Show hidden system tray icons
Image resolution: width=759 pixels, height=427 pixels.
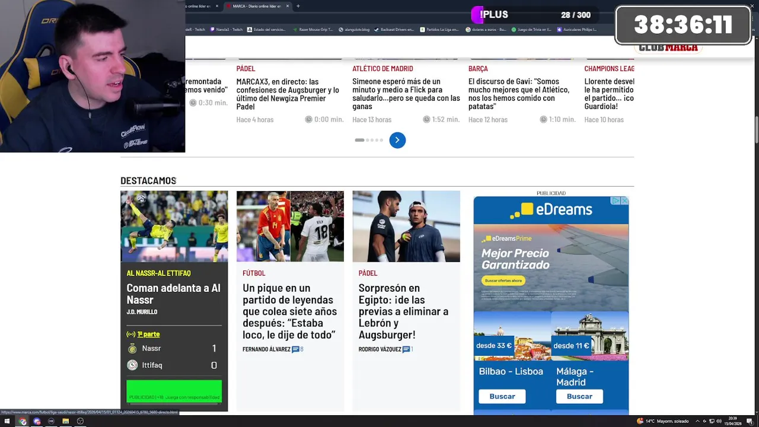point(697,421)
